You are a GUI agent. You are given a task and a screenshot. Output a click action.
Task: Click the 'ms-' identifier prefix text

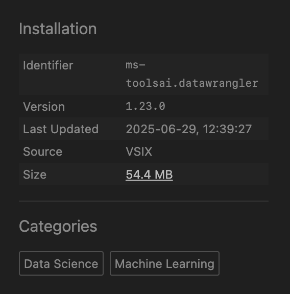(135, 65)
